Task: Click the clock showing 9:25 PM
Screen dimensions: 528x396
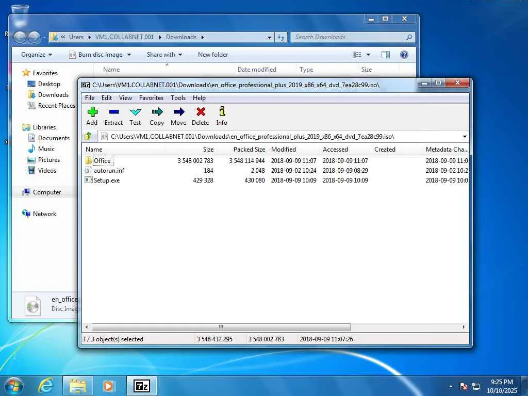Action: pos(501,382)
